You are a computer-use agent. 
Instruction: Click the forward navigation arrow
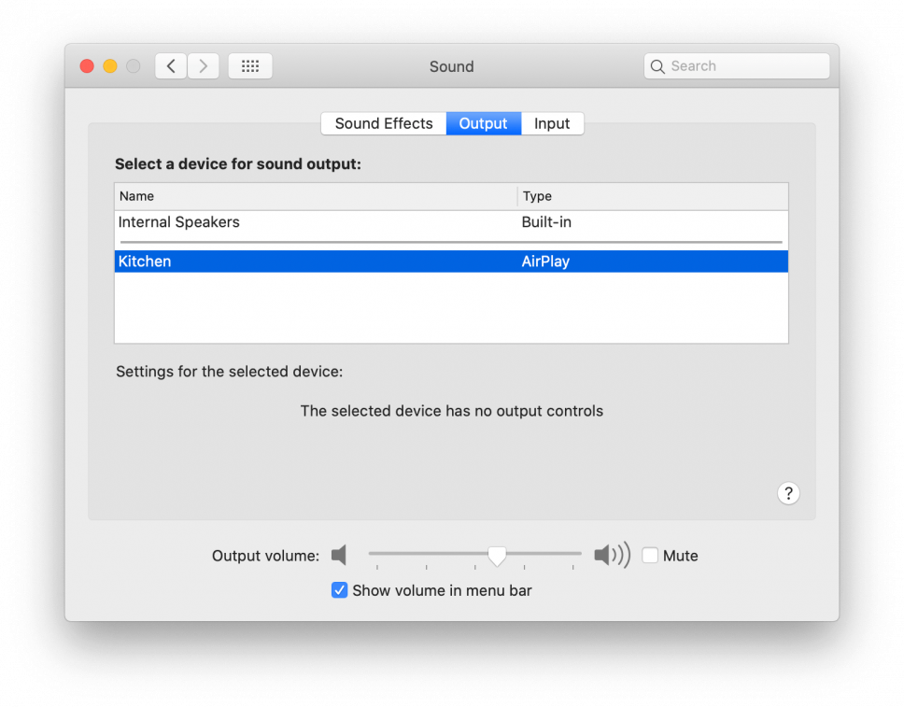pyautogui.click(x=204, y=66)
